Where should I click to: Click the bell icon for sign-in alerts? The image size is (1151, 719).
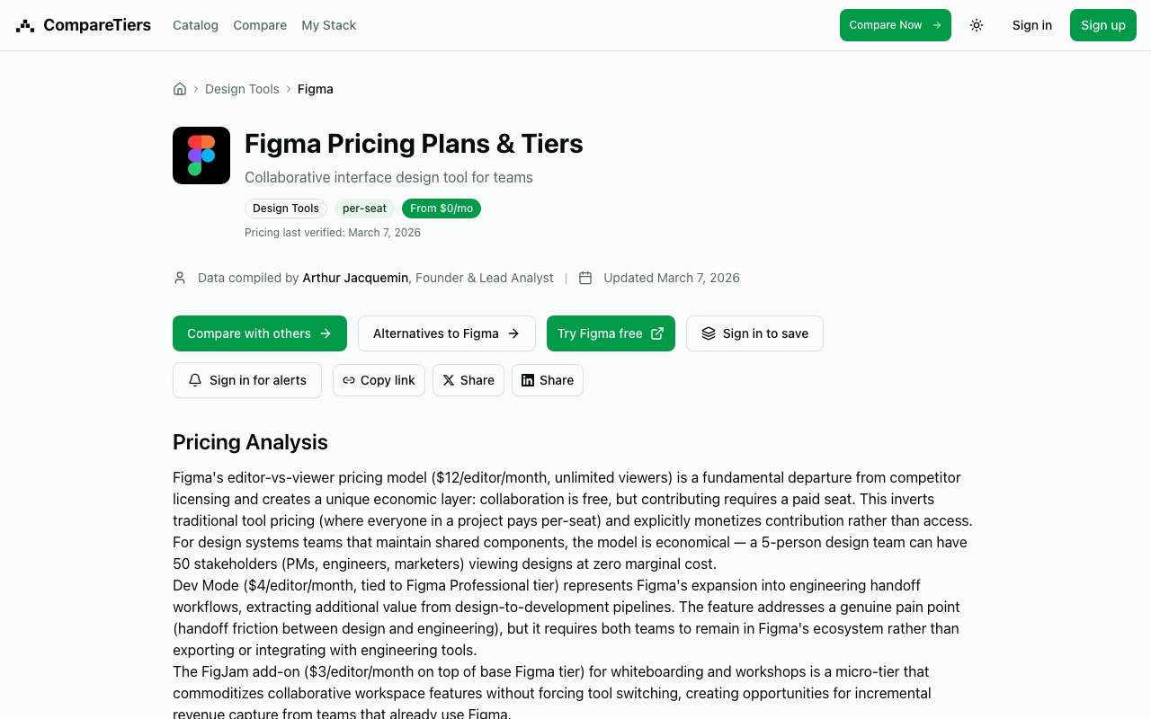click(195, 380)
